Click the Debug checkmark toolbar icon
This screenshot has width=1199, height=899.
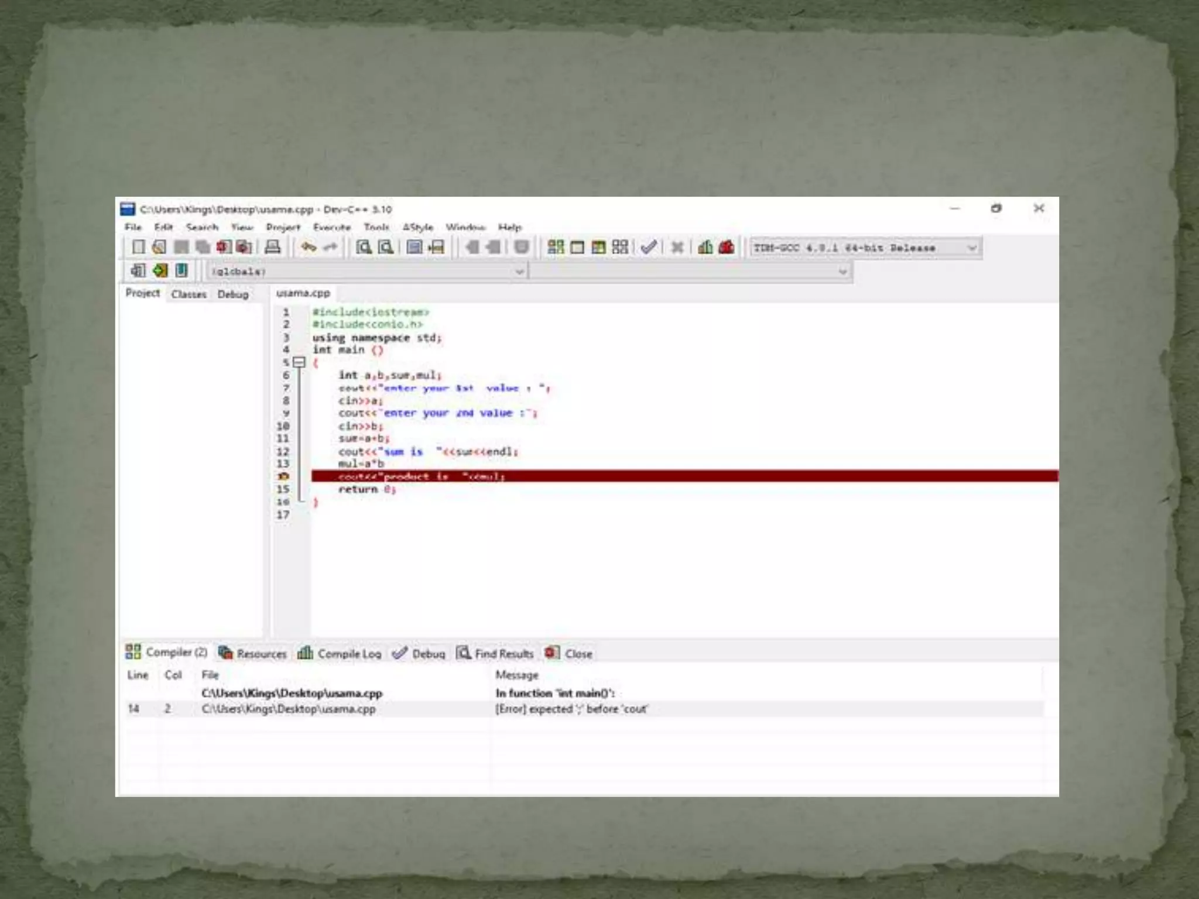click(648, 247)
